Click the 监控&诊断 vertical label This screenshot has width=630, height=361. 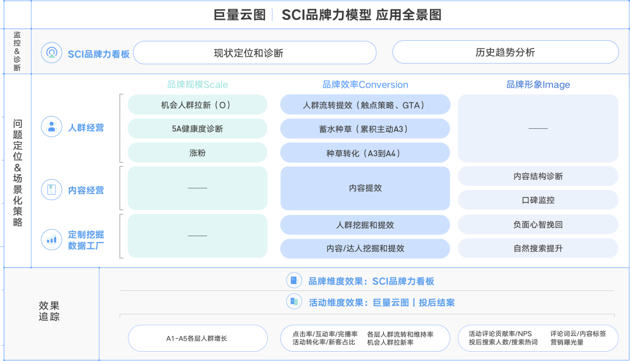click(x=17, y=51)
